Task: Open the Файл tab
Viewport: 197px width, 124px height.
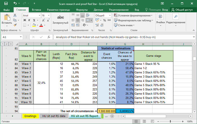Action: click(x=6, y=10)
